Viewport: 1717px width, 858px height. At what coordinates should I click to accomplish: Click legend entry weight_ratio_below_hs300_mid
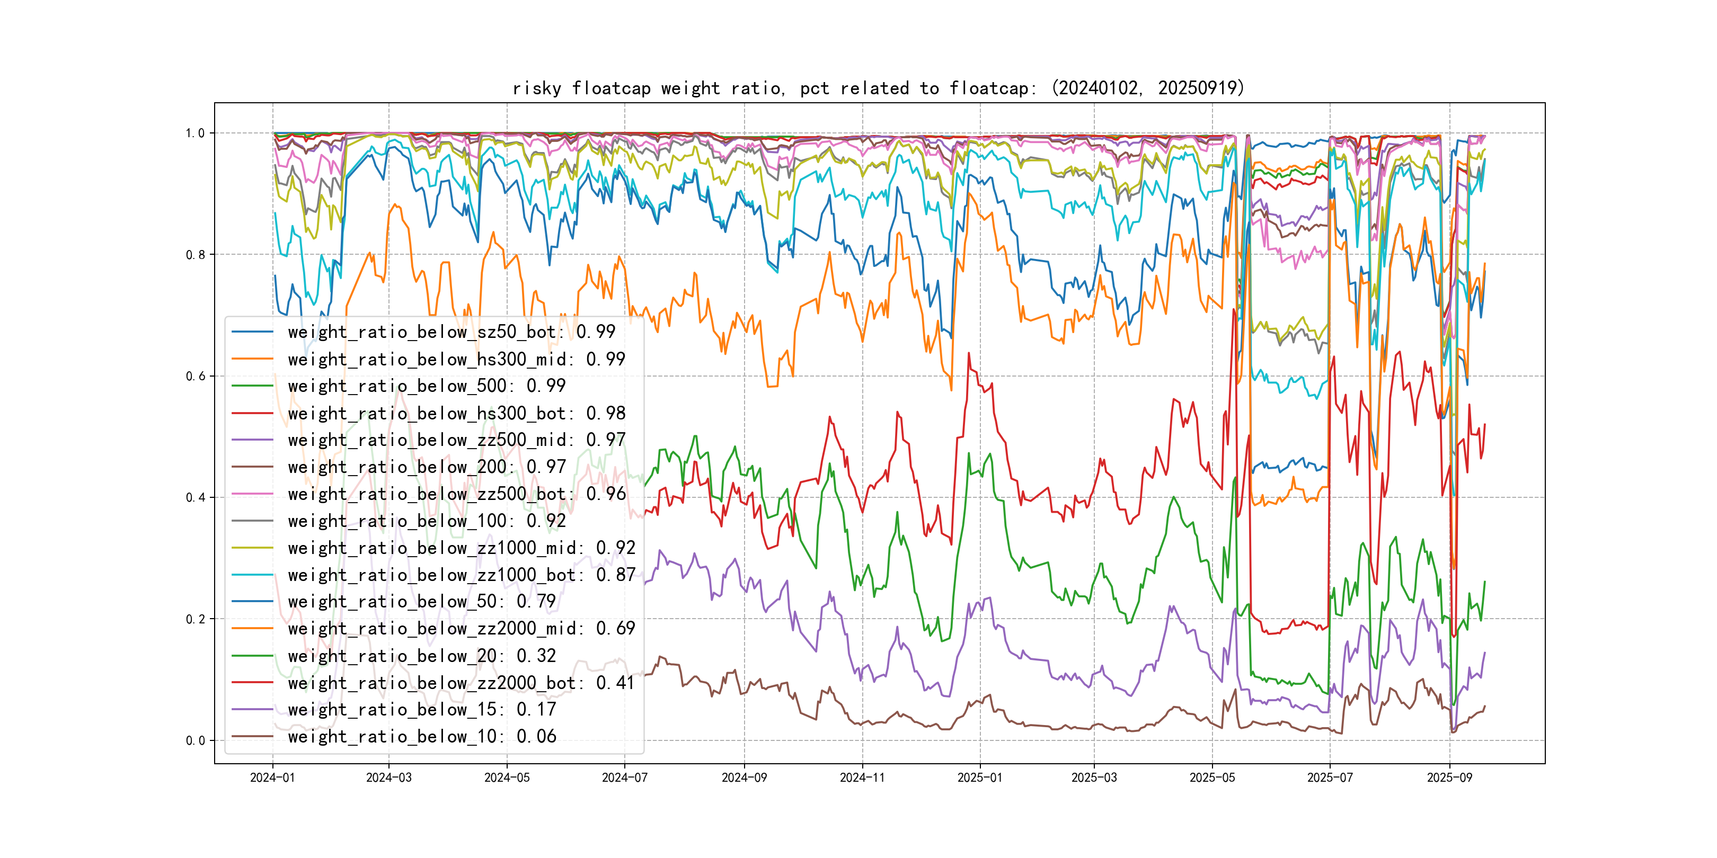pos(456,359)
